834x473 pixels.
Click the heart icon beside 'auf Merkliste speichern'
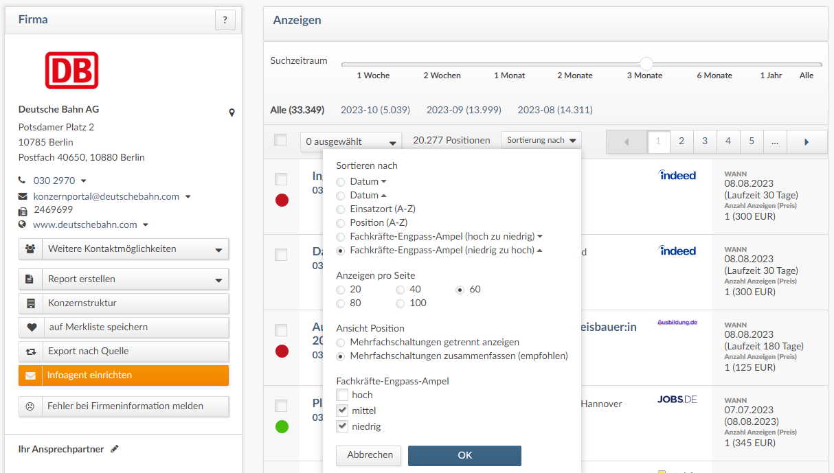[32, 327]
